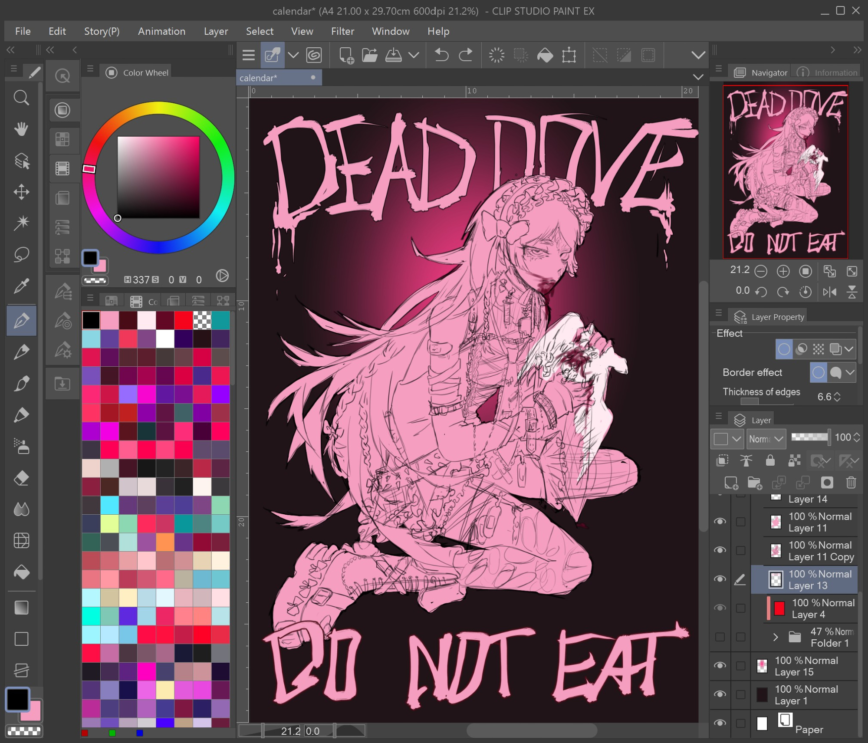
Task: Hide Layer 11 Copy using its eye icon
Action: [720, 550]
